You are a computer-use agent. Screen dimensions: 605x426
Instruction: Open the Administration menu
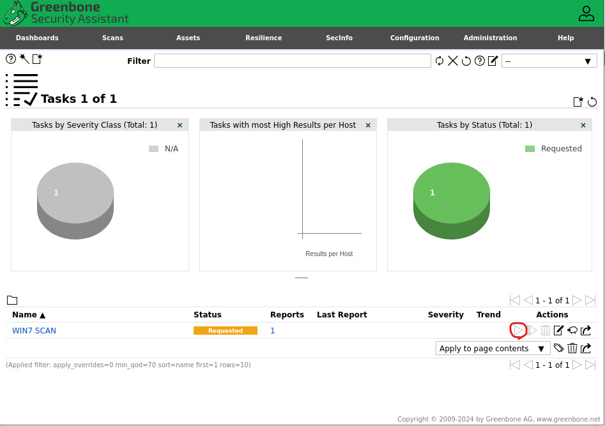click(490, 38)
